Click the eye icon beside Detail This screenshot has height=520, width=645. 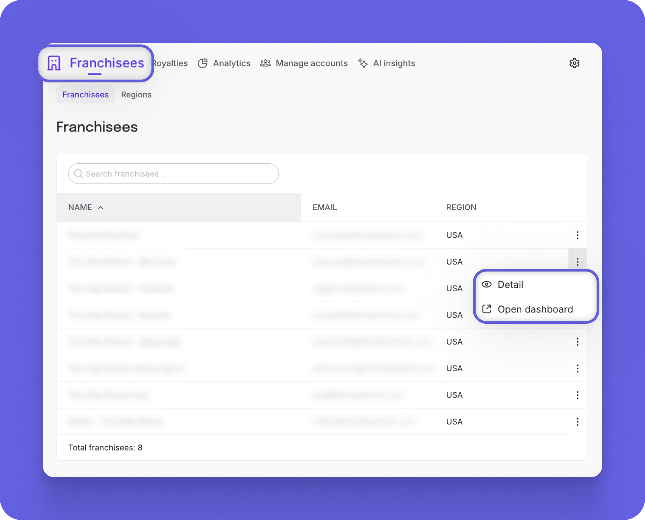[x=486, y=284]
